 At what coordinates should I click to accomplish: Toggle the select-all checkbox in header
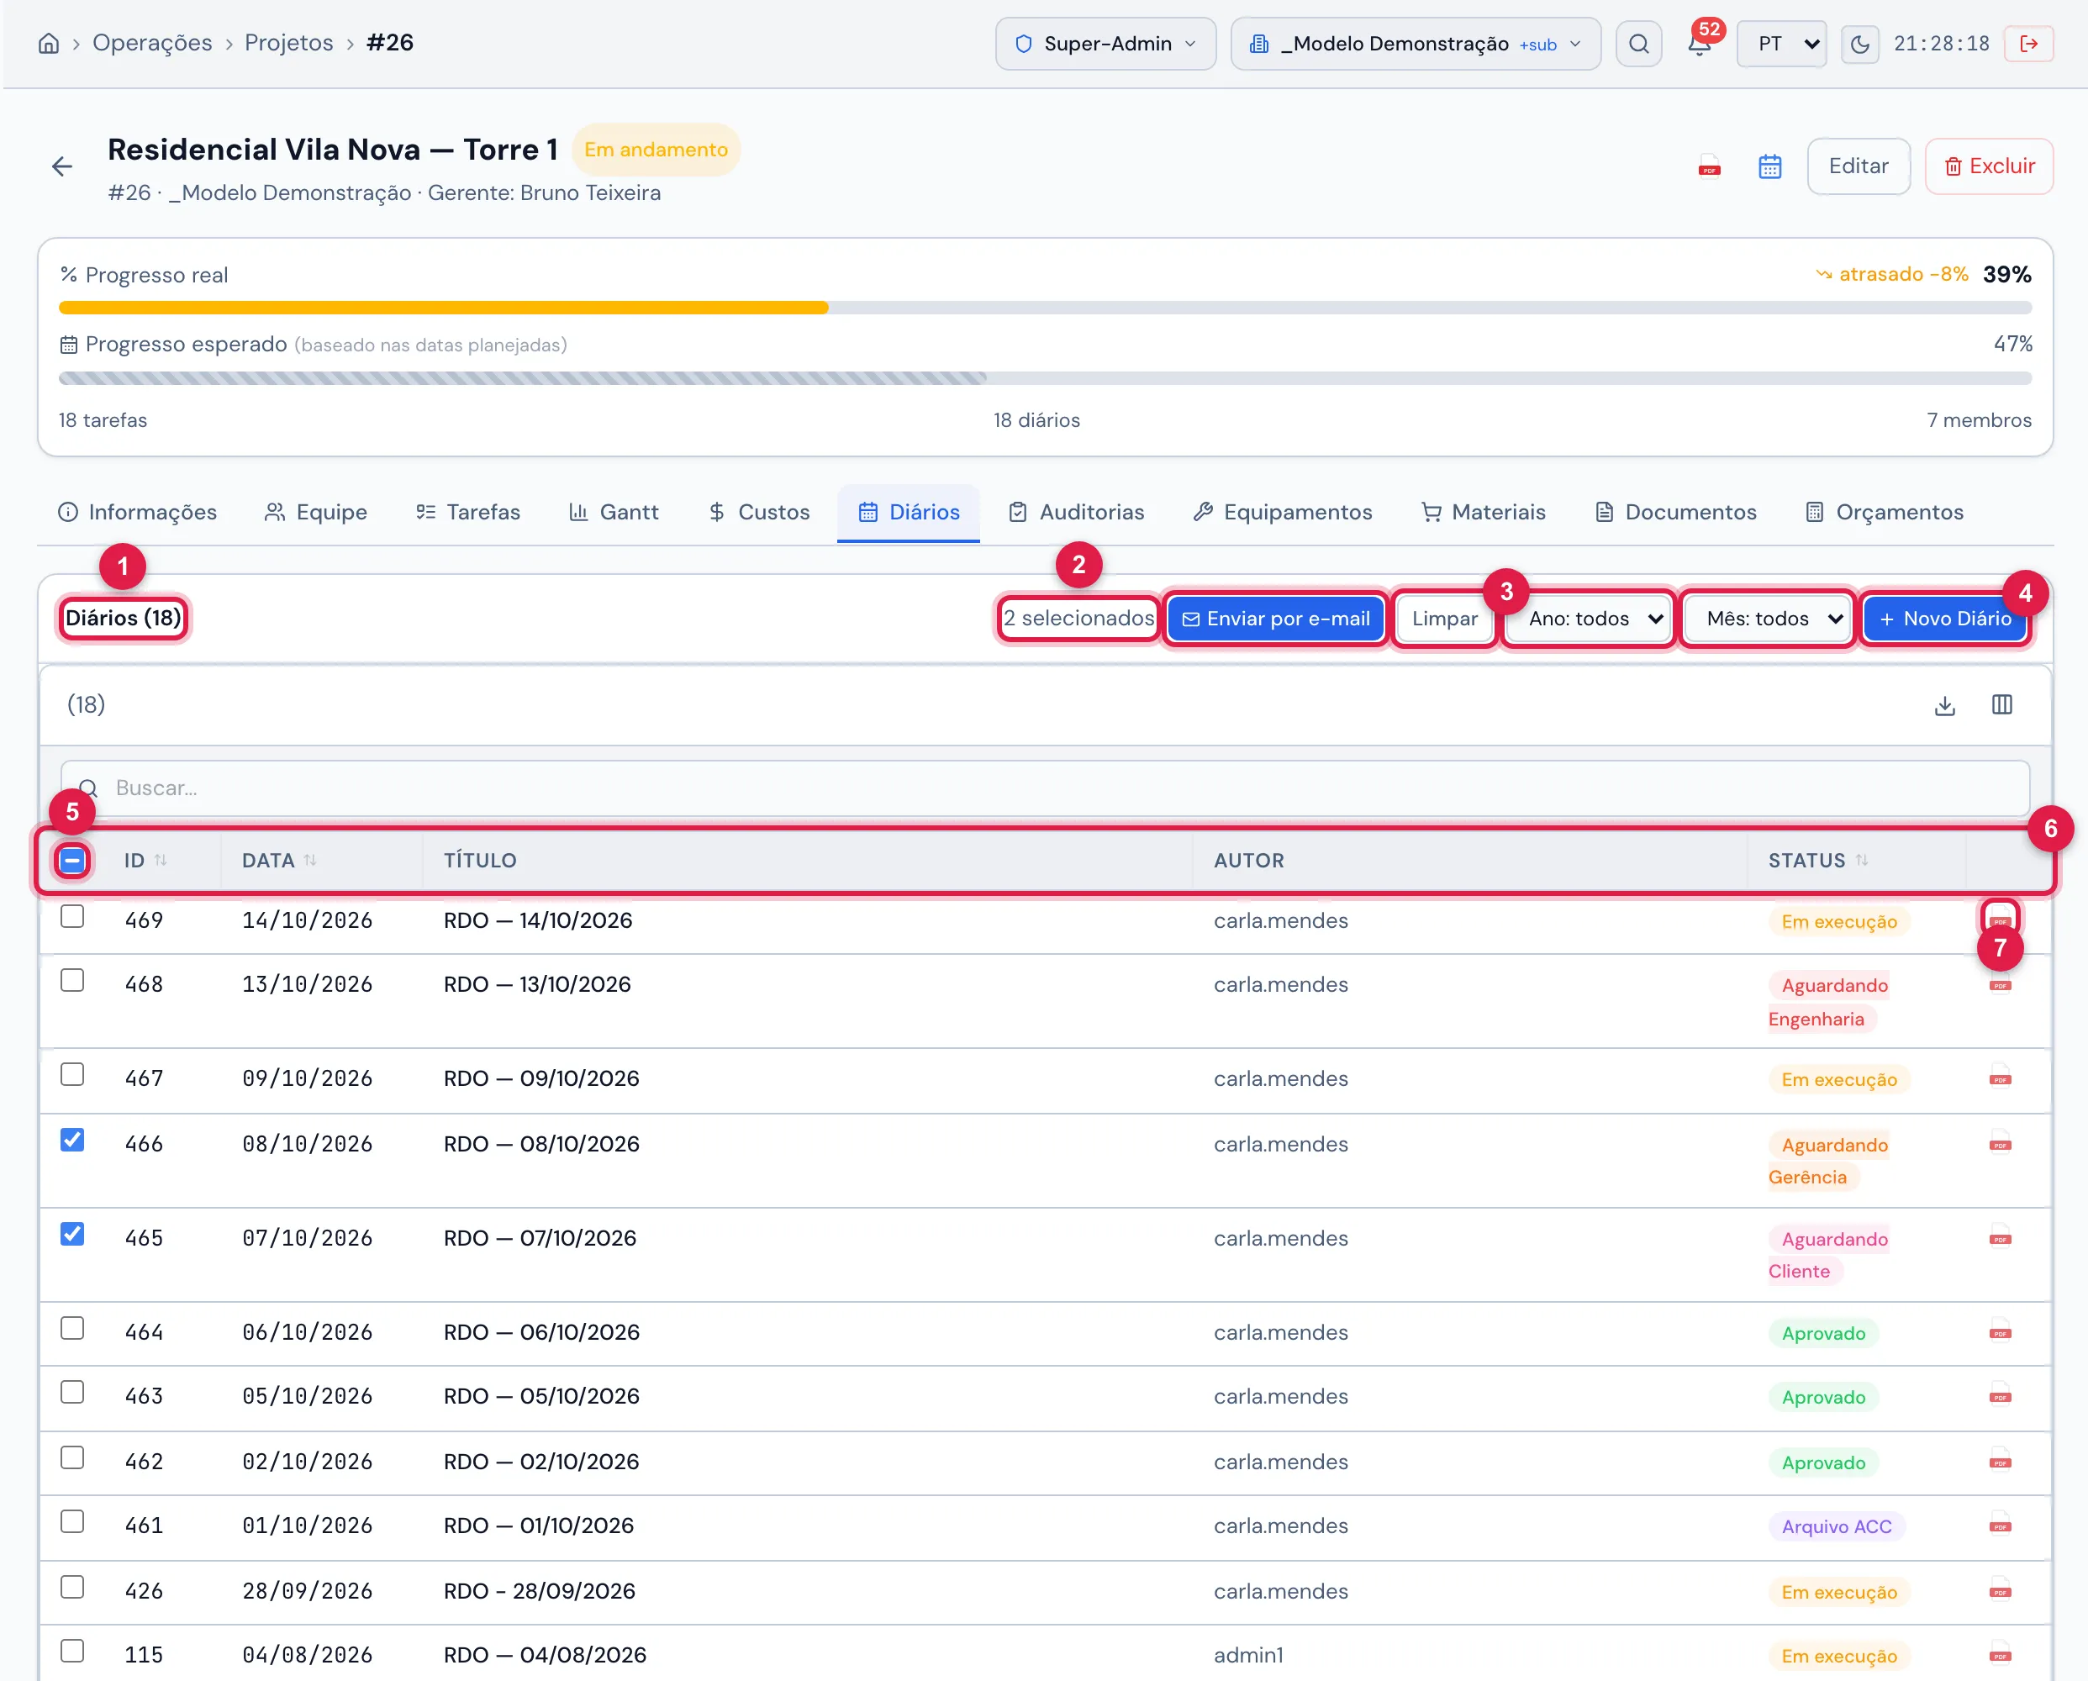71,860
